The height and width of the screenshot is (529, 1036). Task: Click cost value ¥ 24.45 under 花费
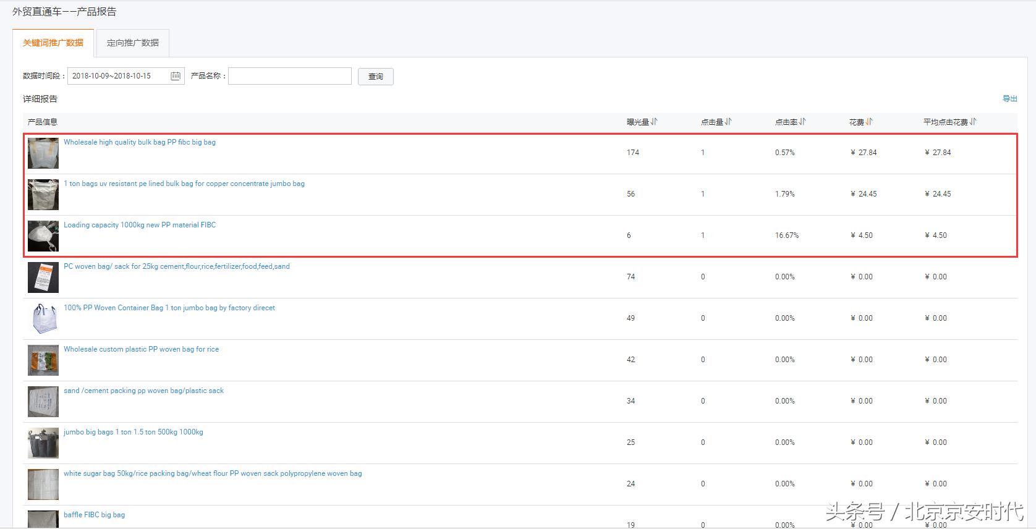[864, 194]
